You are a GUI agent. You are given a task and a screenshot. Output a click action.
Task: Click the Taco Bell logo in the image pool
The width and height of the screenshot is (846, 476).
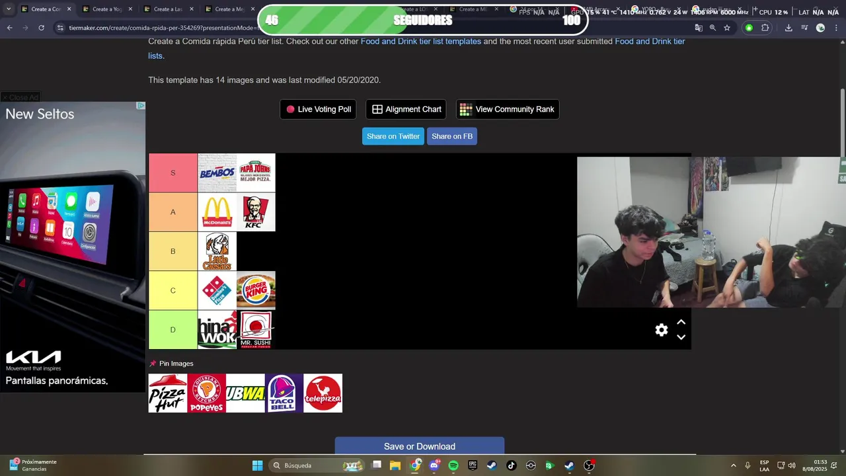[284, 393]
